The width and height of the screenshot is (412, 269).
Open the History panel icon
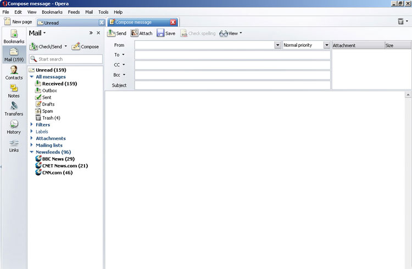pos(14,124)
